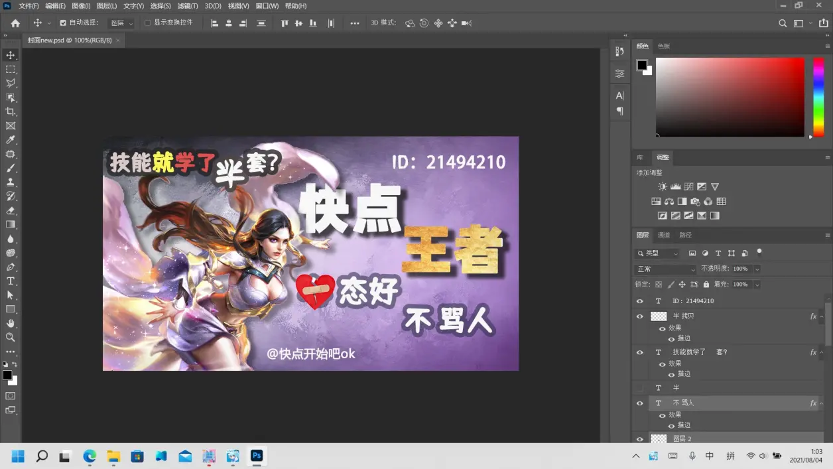Select the Zoom tool
Viewport: 833px width, 469px height.
coord(11,338)
